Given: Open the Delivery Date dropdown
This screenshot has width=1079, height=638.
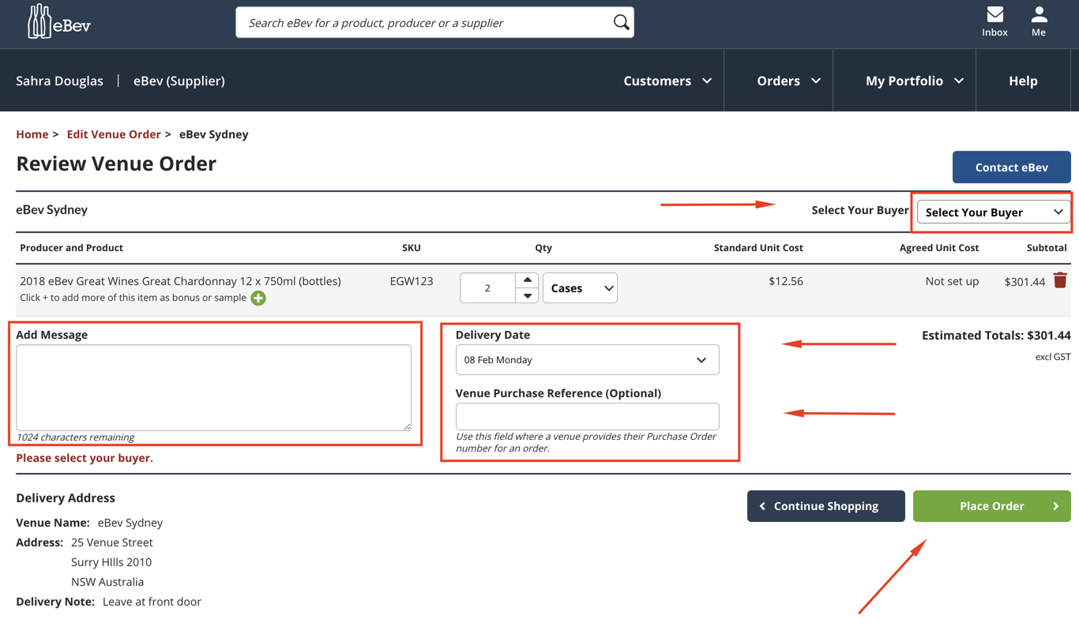Looking at the screenshot, I should click(x=587, y=360).
